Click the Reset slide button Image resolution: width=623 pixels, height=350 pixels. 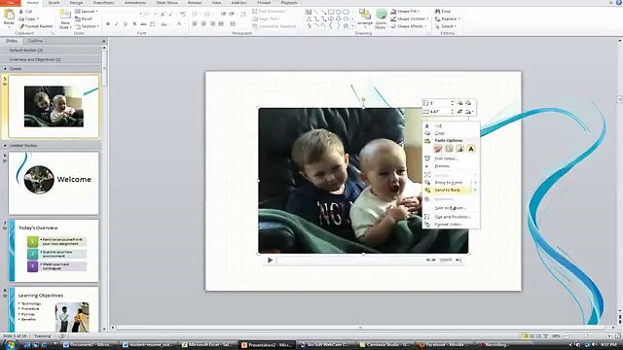click(x=84, y=18)
